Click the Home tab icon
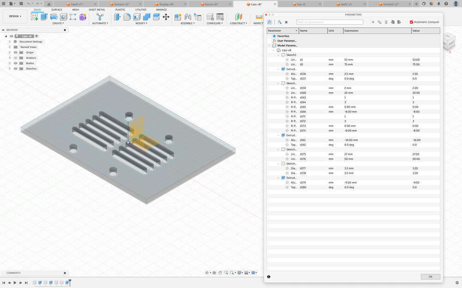 tap(49, 4)
